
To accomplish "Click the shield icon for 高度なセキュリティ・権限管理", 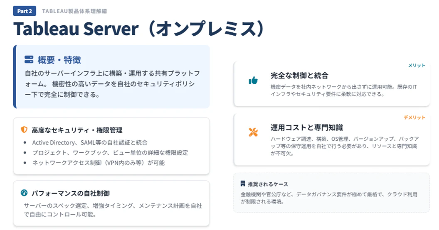I will click(24, 130).
